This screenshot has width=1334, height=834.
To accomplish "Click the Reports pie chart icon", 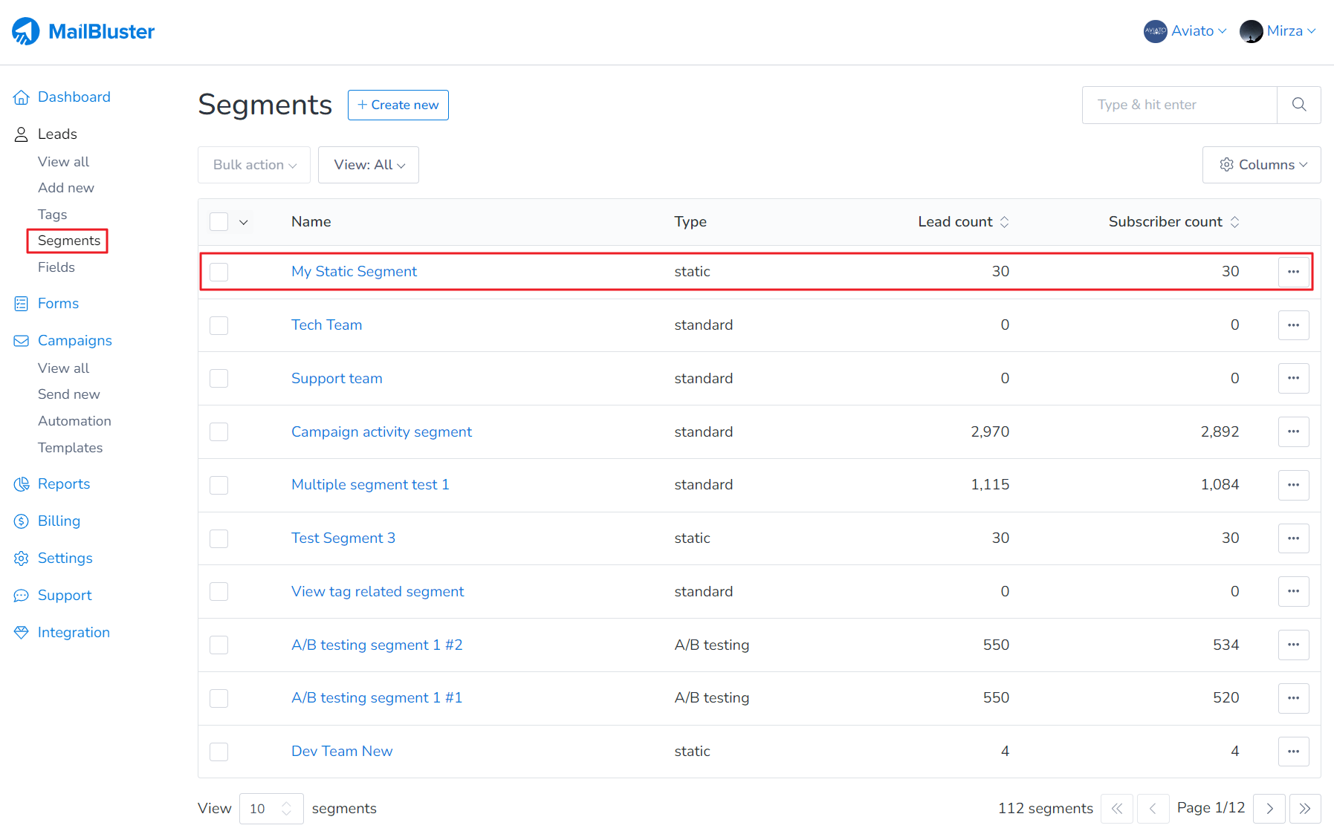I will 22,484.
